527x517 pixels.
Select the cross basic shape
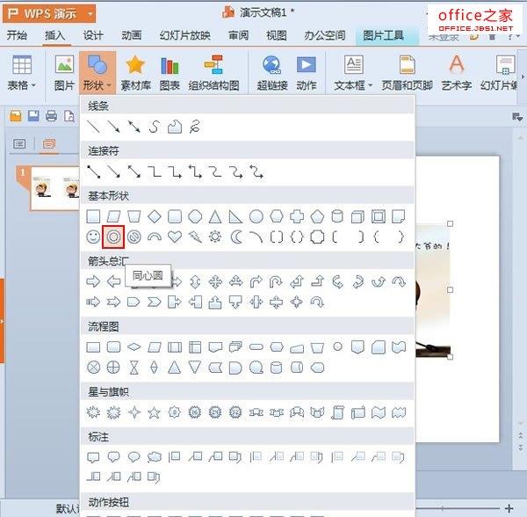click(297, 216)
